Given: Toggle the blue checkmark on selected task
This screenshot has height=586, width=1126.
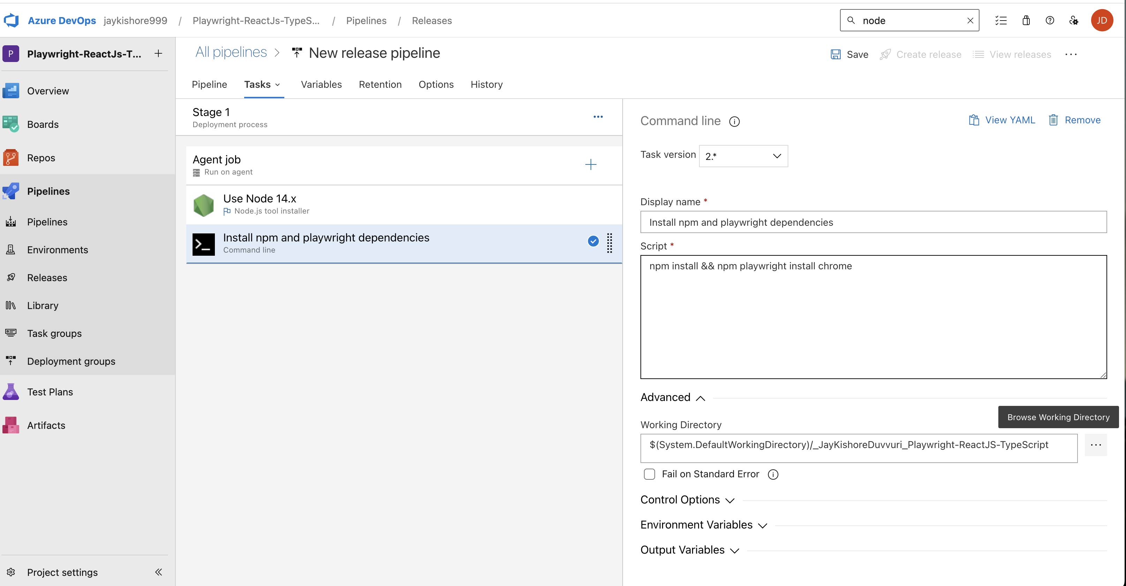Looking at the screenshot, I should coord(593,241).
